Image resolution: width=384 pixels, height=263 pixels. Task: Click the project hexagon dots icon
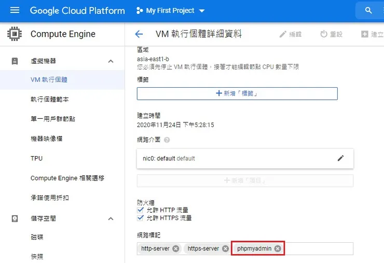(x=140, y=10)
